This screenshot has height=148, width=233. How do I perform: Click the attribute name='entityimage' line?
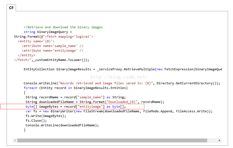tap(53, 51)
